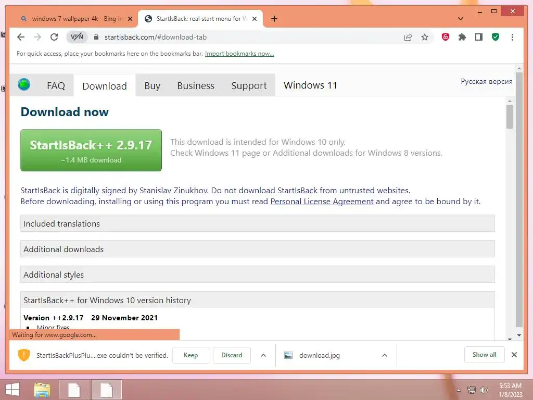Open volume speaker icon in tray

pyautogui.click(x=484, y=390)
